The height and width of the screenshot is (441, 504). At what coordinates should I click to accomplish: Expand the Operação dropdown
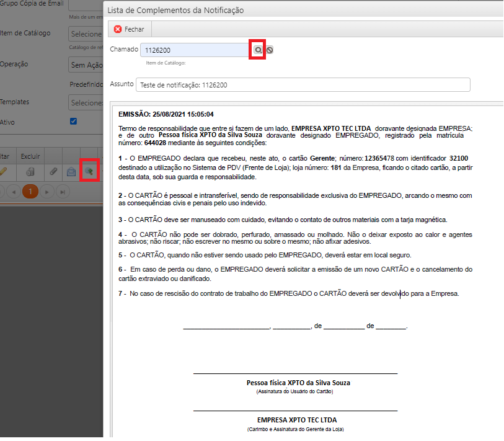point(86,65)
